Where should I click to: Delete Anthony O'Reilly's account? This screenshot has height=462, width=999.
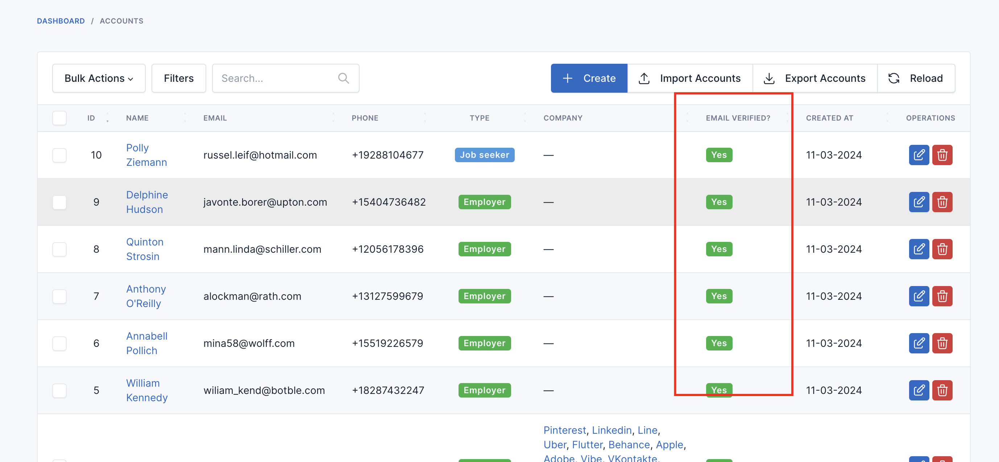click(x=942, y=296)
